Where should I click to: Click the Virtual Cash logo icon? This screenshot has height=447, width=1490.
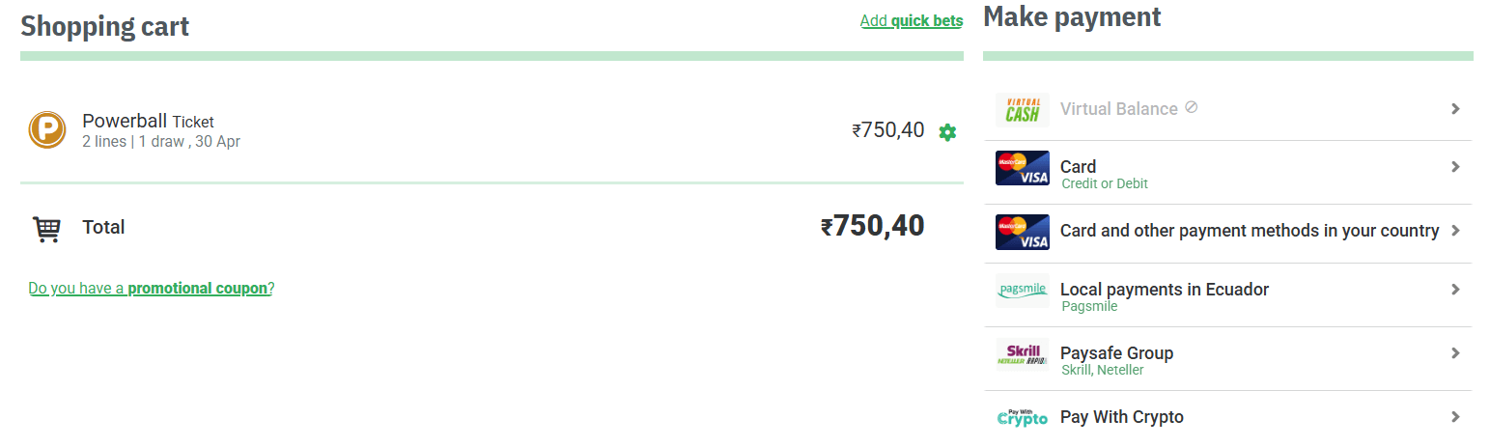pos(1022,110)
